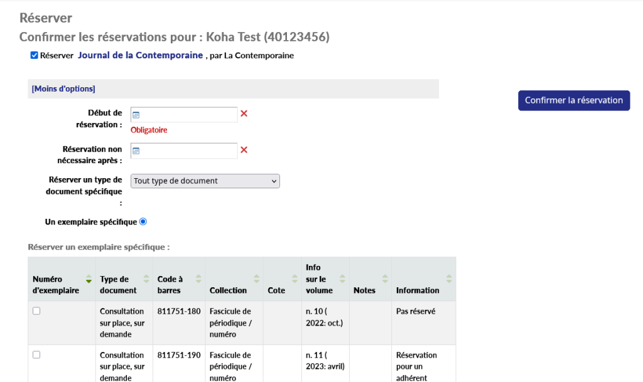Check the item with barcode 811751-190
643x382 pixels.
coord(36,354)
